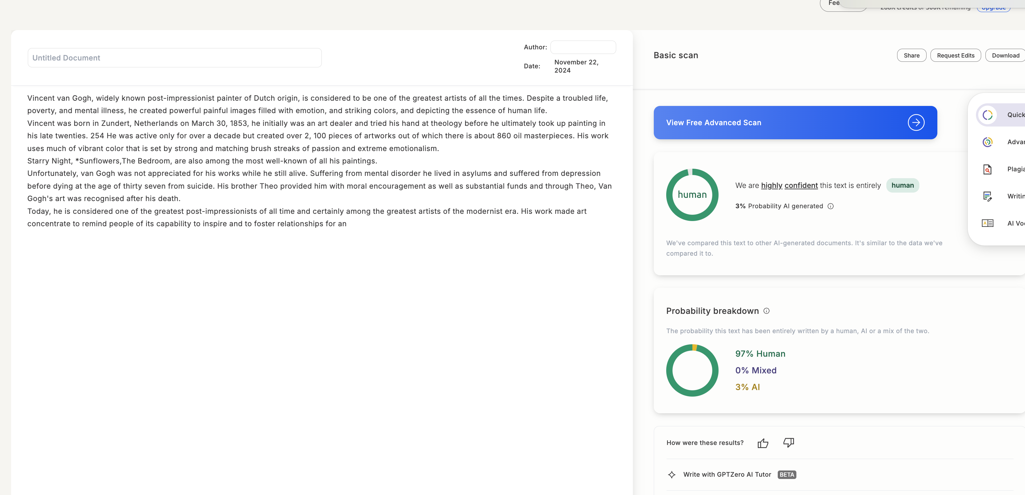Click info icon beside Probability AI generated
The height and width of the screenshot is (495, 1025).
(x=830, y=206)
